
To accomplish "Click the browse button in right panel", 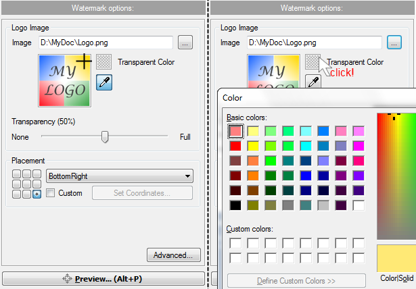I will (x=394, y=43).
